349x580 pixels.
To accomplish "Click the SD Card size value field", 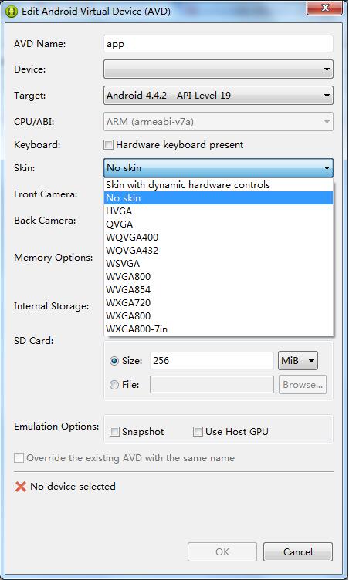I will (x=212, y=361).
